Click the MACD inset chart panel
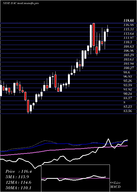This screenshot has height=192, width=137. pyautogui.click(x=75, y=178)
